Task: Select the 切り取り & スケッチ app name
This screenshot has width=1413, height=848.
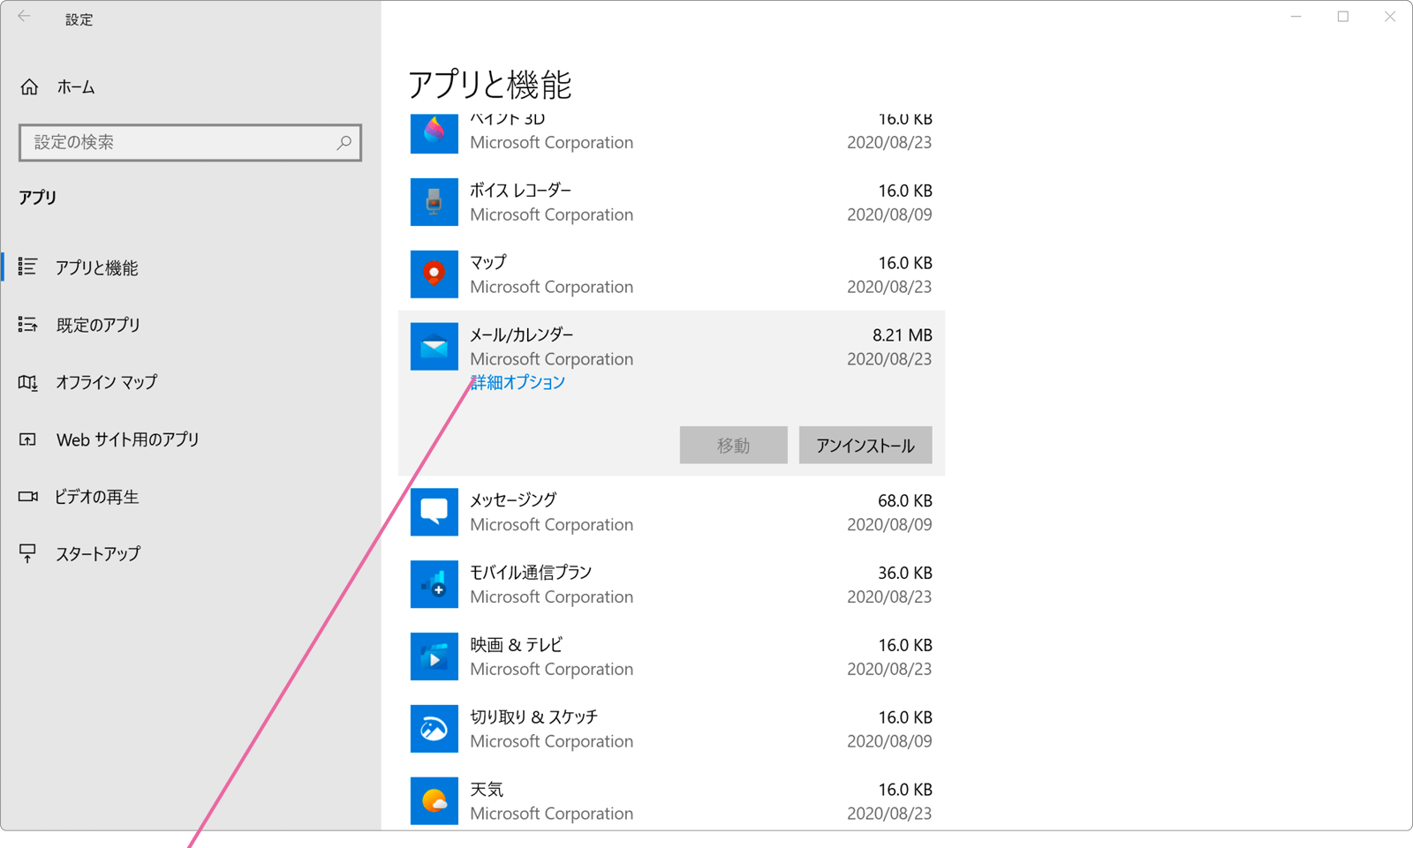Action: (533, 717)
